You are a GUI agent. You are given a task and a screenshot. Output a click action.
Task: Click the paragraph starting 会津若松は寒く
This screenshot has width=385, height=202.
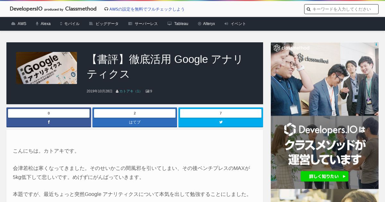[132, 173]
